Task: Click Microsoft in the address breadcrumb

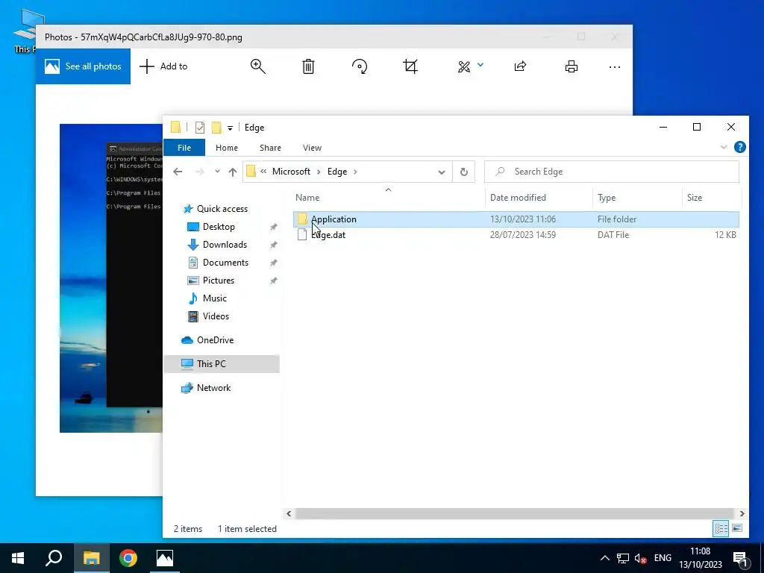Action: tap(291, 172)
